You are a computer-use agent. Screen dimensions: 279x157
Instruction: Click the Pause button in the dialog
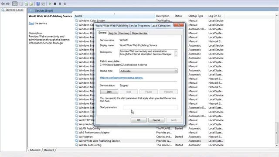point(149,92)
